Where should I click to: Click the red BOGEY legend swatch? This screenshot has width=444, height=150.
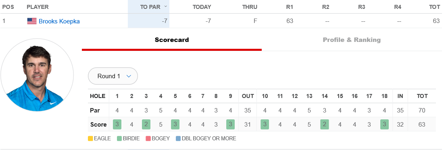148,139
